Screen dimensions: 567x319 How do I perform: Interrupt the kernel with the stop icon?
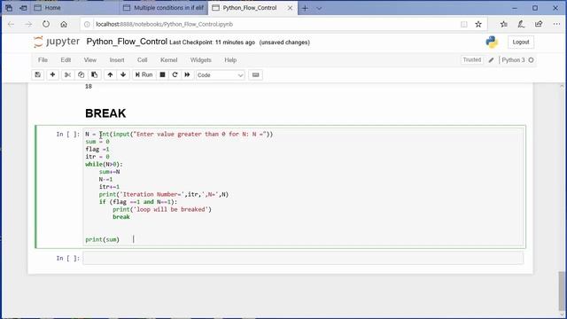[162, 74]
